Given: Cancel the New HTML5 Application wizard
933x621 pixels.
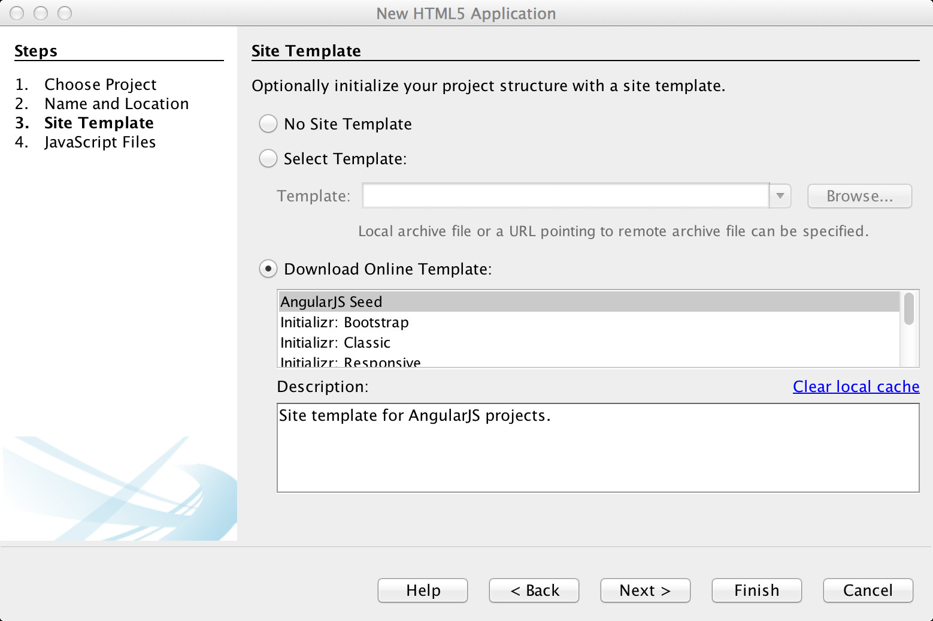Looking at the screenshot, I should click(868, 590).
